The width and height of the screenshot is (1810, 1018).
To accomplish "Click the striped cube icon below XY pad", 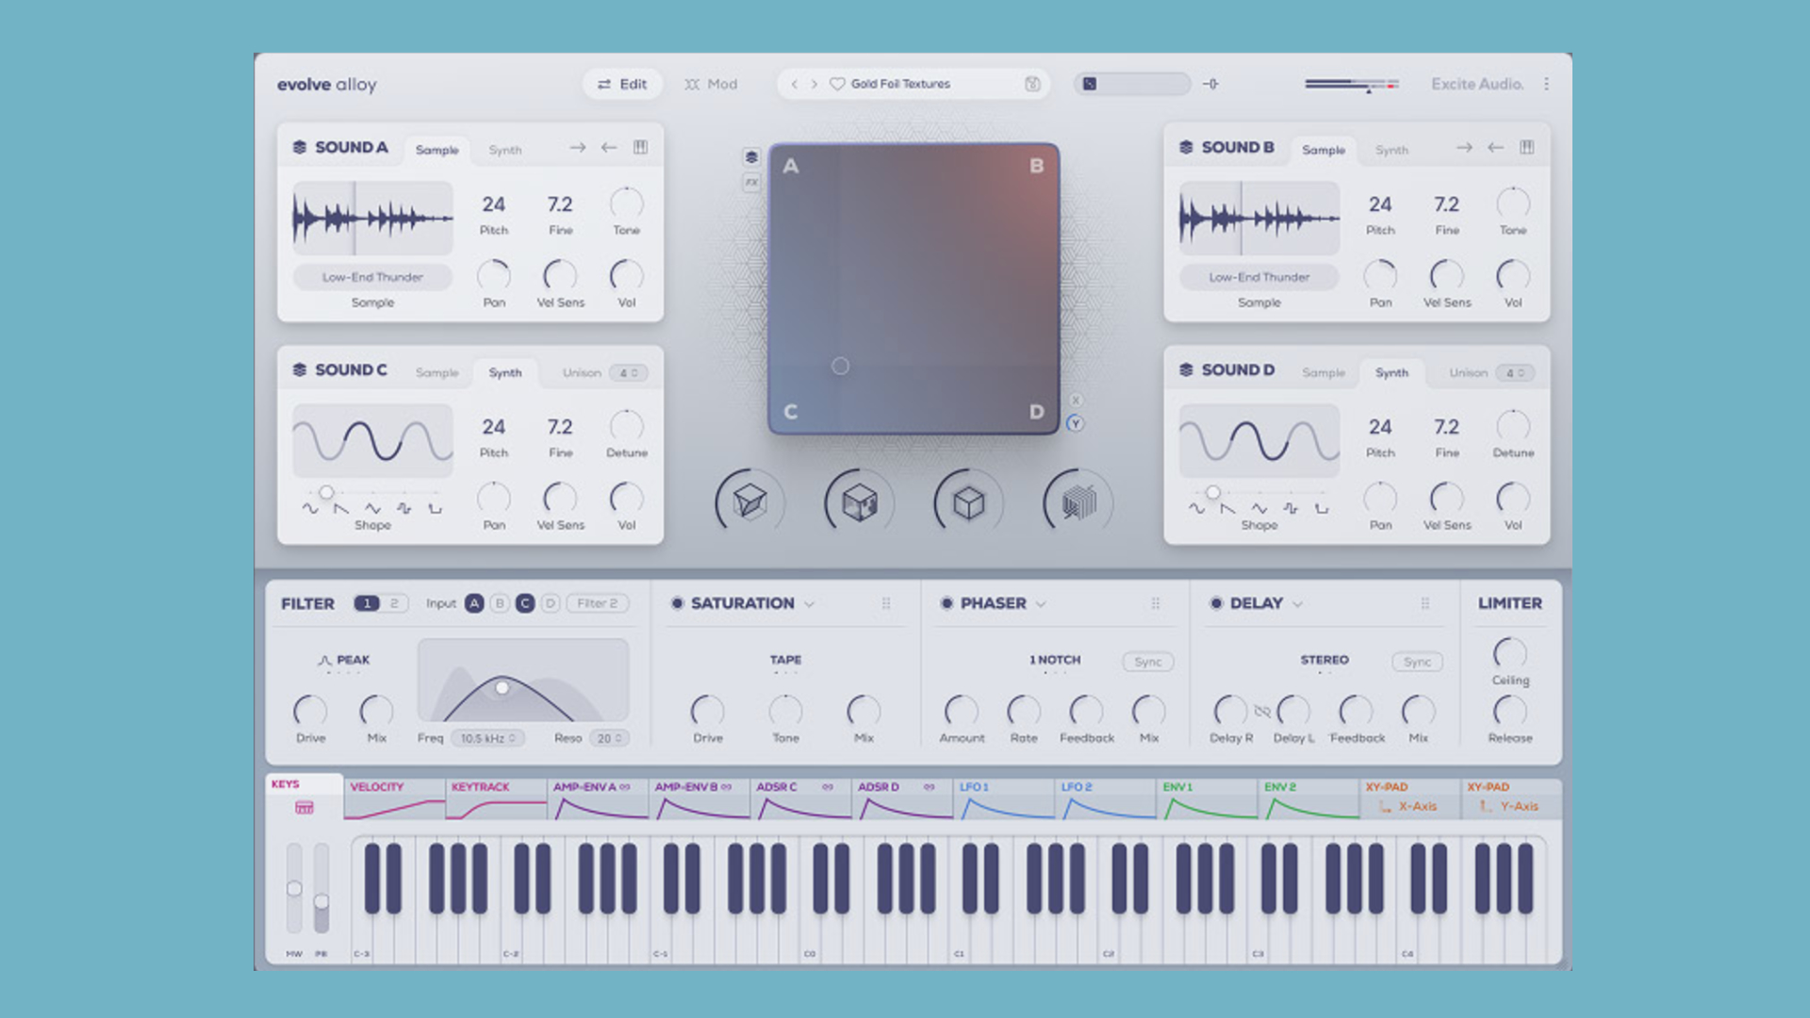I will coord(1078,502).
